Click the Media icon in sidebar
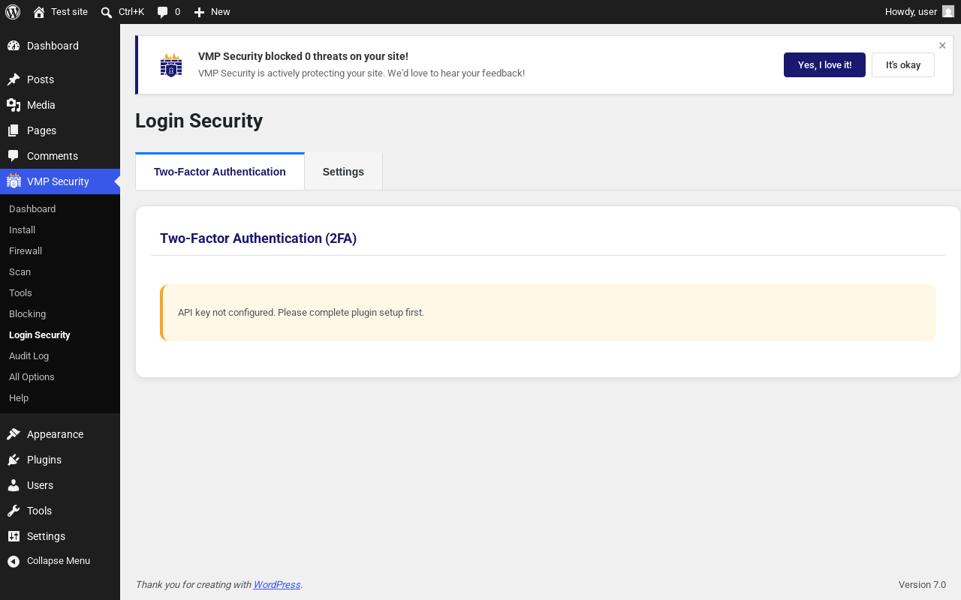 [x=14, y=105]
